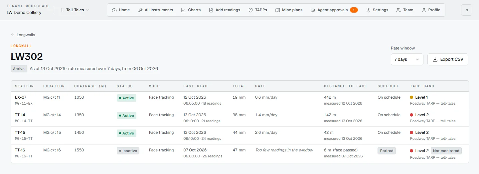This screenshot has width=479, height=174.
Task: Click the '442 m' distance to face
Action: (330, 97)
